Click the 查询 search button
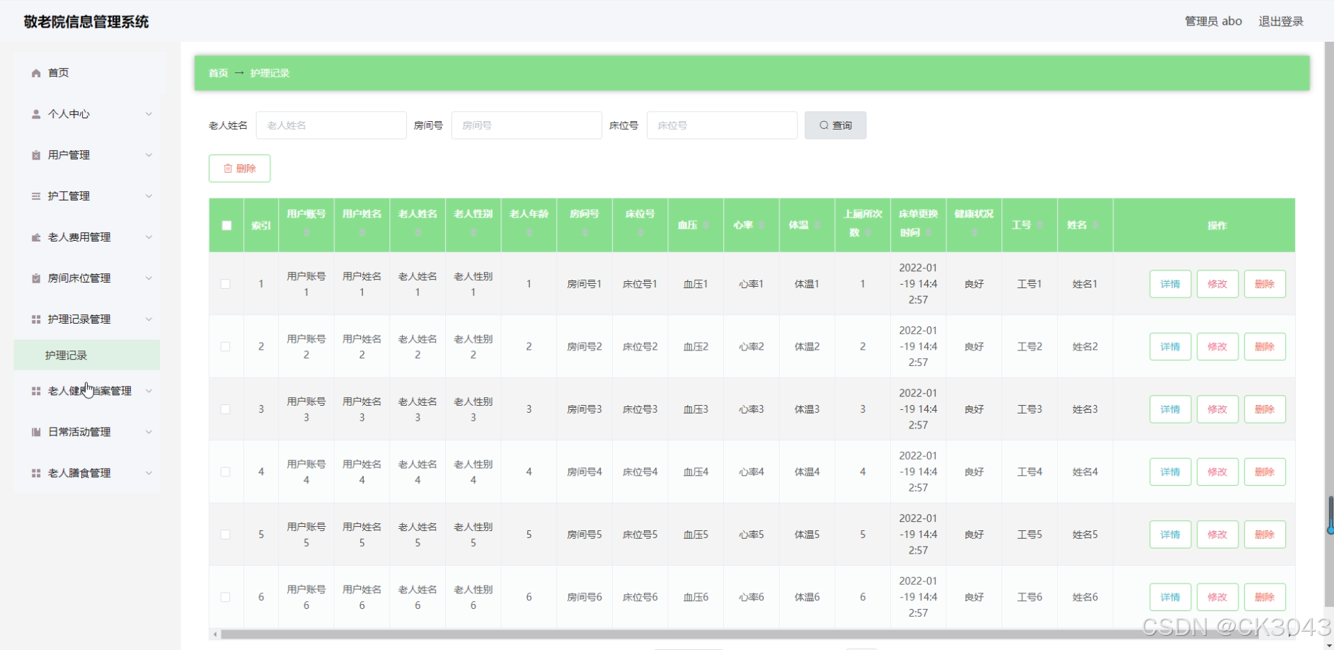This screenshot has height=650, width=1334. [835, 125]
